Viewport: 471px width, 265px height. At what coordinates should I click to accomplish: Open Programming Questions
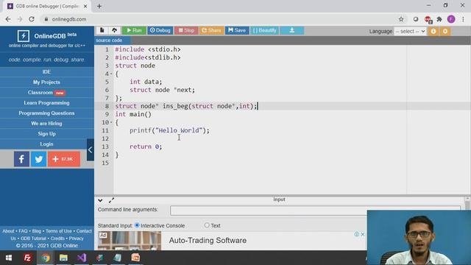tap(46, 113)
